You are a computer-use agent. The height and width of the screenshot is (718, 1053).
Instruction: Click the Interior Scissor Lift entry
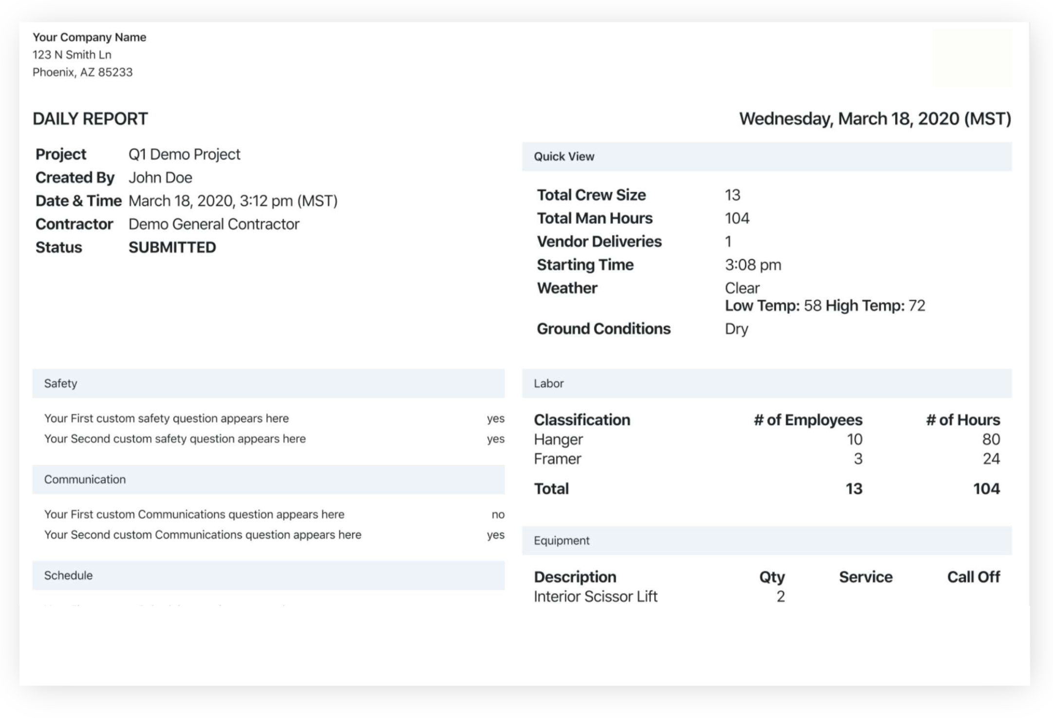point(595,597)
